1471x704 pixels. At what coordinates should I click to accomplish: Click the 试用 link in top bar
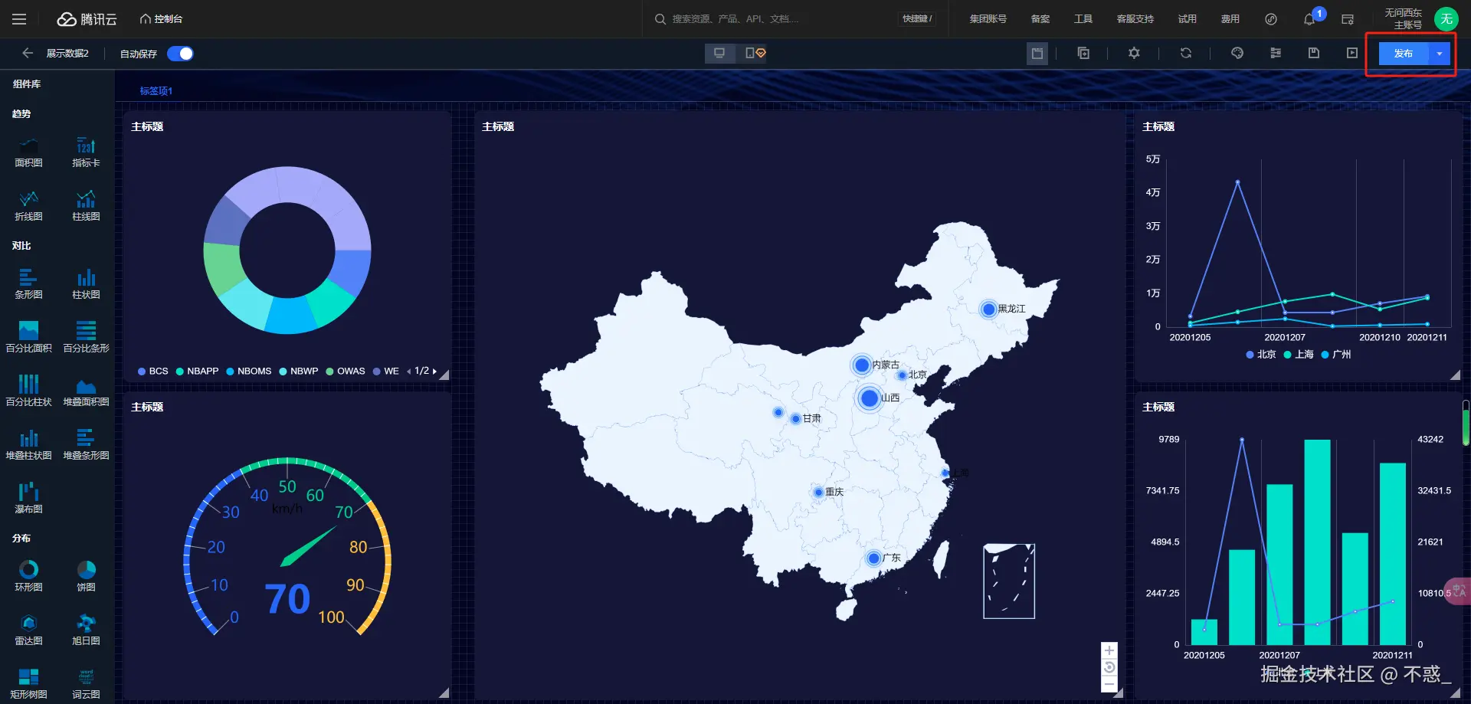(1188, 19)
